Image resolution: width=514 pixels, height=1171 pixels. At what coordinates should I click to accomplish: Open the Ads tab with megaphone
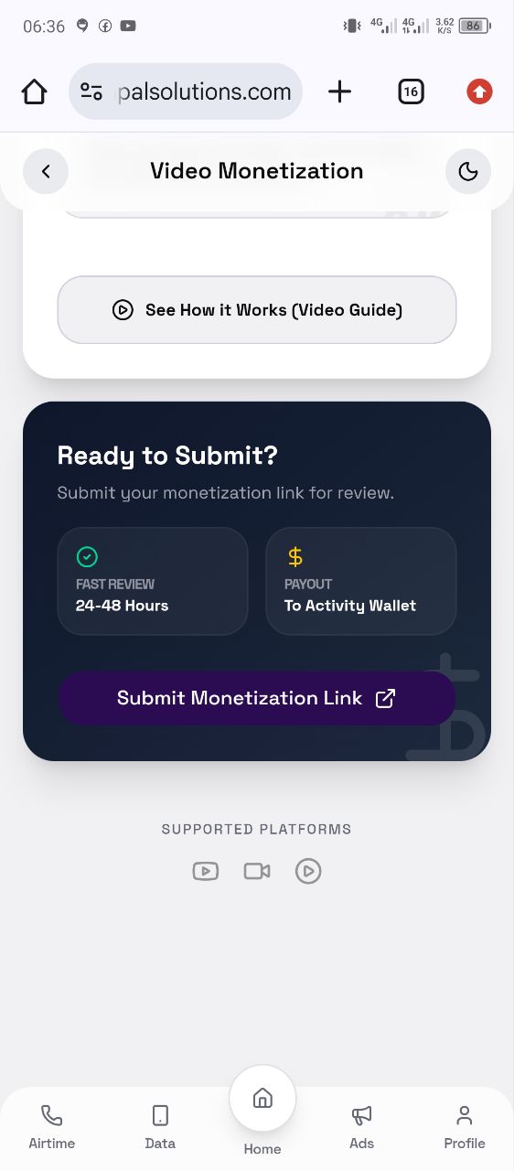tap(362, 1126)
